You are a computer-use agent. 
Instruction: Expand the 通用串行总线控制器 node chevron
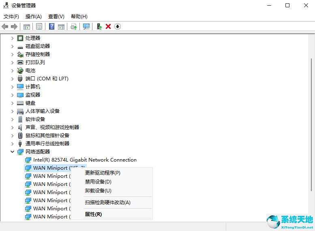pos(13,144)
